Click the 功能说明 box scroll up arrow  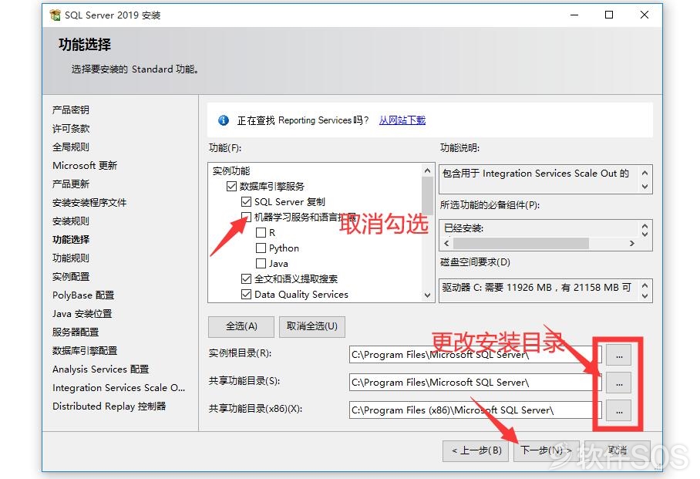[x=644, y=173]
